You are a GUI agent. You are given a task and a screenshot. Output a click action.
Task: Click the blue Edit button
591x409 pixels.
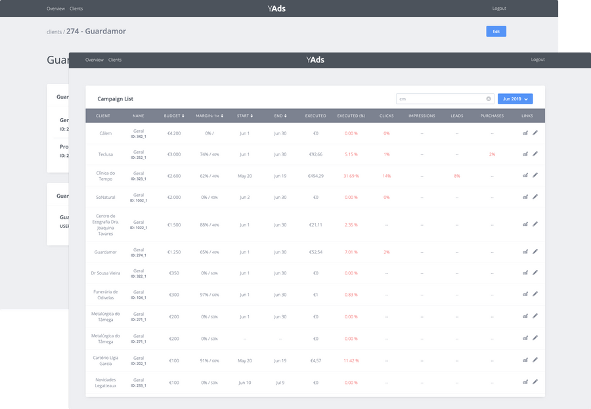496,32
